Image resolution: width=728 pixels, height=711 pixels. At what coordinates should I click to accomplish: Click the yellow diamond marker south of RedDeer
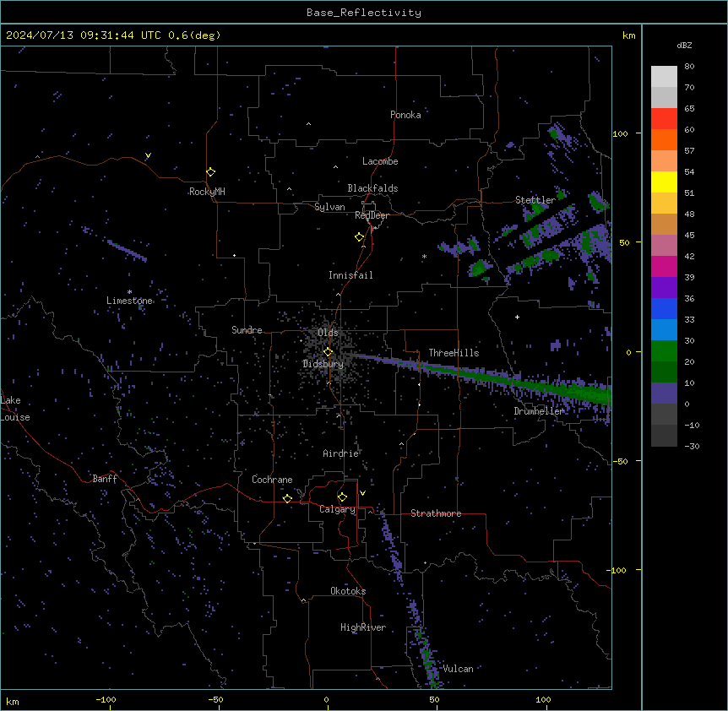tap(360, 237)
